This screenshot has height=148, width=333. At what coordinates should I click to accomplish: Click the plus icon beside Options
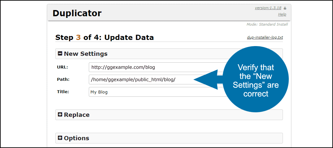coord(60,138)
